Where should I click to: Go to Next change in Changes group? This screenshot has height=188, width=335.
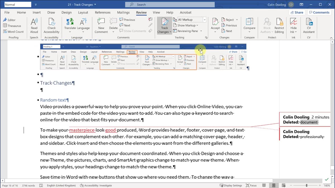(x=227, y=31)
